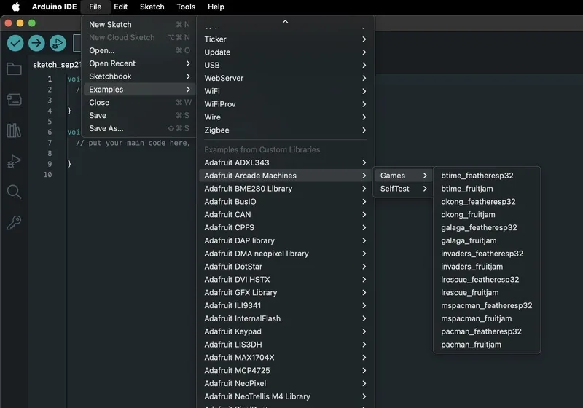Viewport: 583px width, 408px height.
Task: Choose Save As... in File menu
Action: tap(139, 128)
